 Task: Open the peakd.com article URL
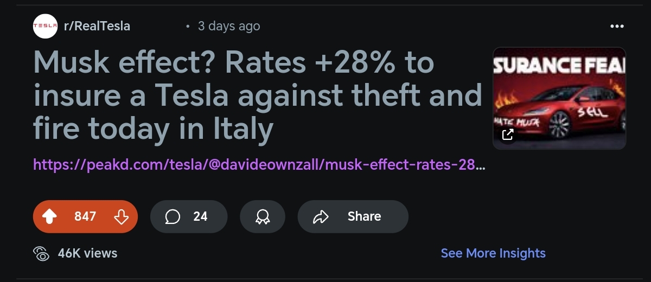point(259,164)
